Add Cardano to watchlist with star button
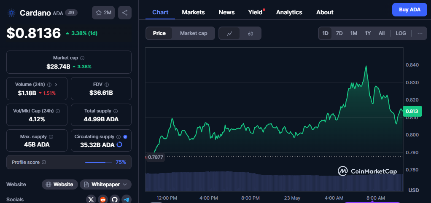 point(103,13)
